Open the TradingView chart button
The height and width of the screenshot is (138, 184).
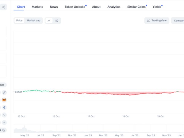tap(157, 21)
